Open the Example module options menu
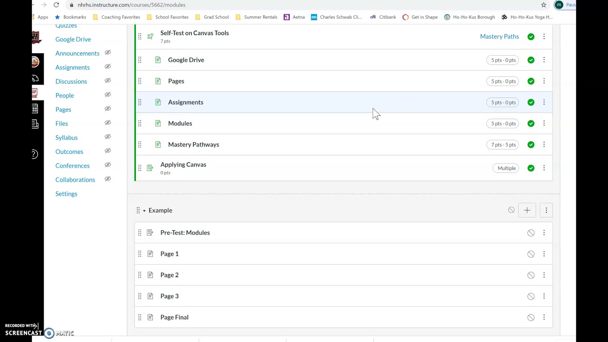Image resolution: width=608 pixels, height=342 pixels. tap(546, 210)
